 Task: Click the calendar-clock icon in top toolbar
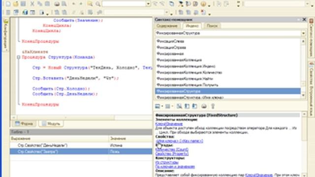[195, 3]
